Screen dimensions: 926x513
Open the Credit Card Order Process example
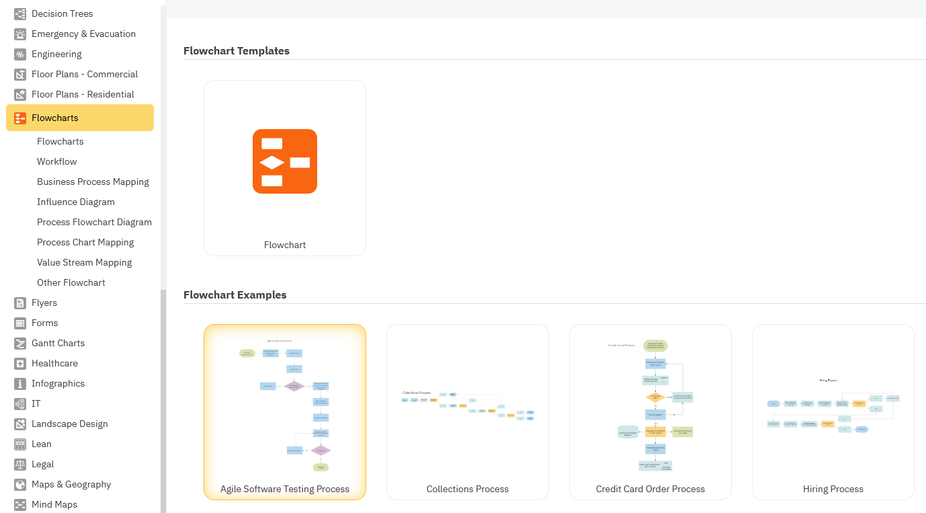coord(650,411)
